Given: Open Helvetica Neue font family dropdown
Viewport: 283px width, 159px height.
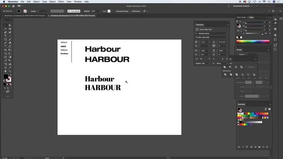Looking at the screenshot, I should click(227, 34).
